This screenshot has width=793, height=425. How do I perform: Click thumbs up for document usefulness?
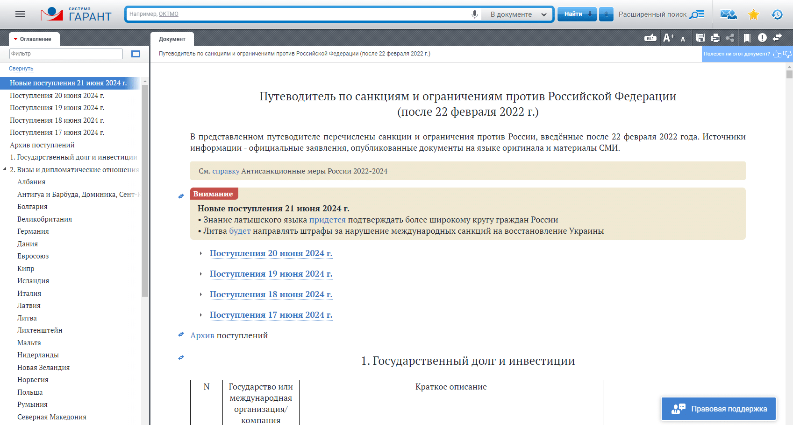(777, 54)
